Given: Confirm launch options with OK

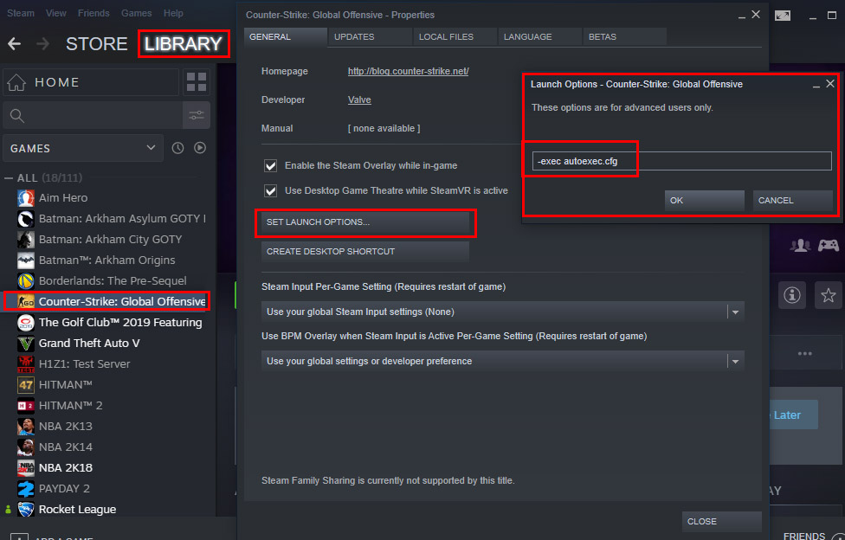Looking at the screenshot, I should coord(705,201).
